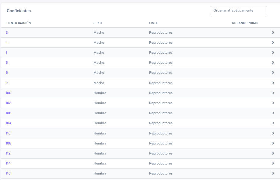Select identification link 102
This screenshot has height=180, width=280.
(x=9, y=103)
